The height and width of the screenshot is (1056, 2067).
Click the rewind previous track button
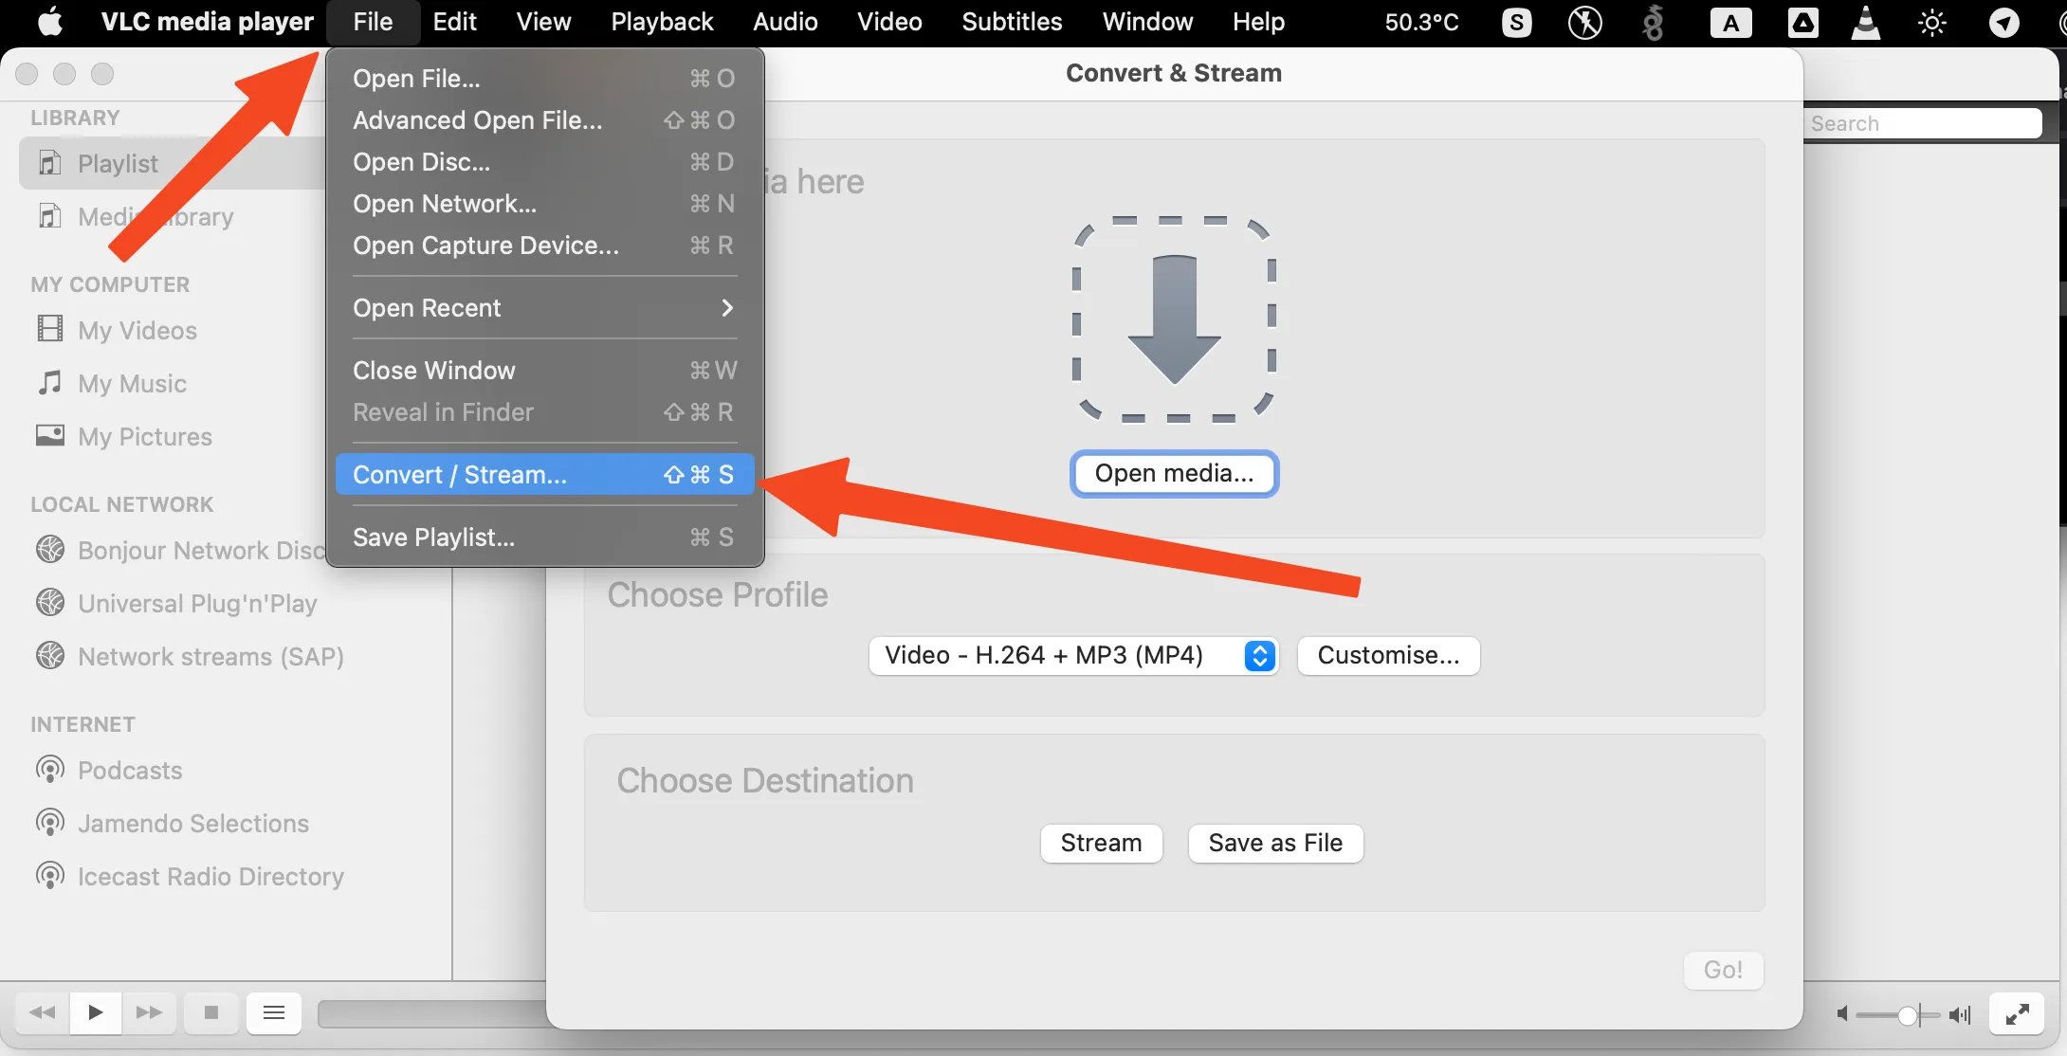click(x=42, y=1012)
